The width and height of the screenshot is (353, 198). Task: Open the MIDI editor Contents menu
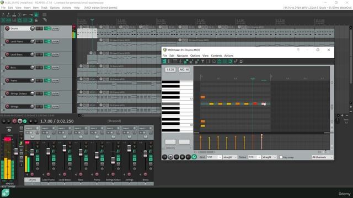pyautogui.click(x=216, y=56)
